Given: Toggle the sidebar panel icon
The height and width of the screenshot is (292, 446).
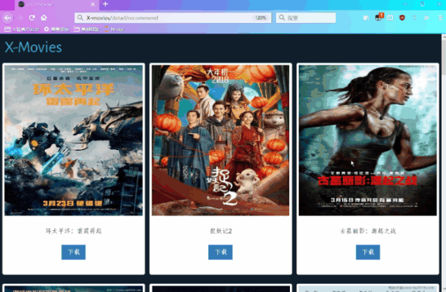Looking at the screenshot, I should (390, 18).
